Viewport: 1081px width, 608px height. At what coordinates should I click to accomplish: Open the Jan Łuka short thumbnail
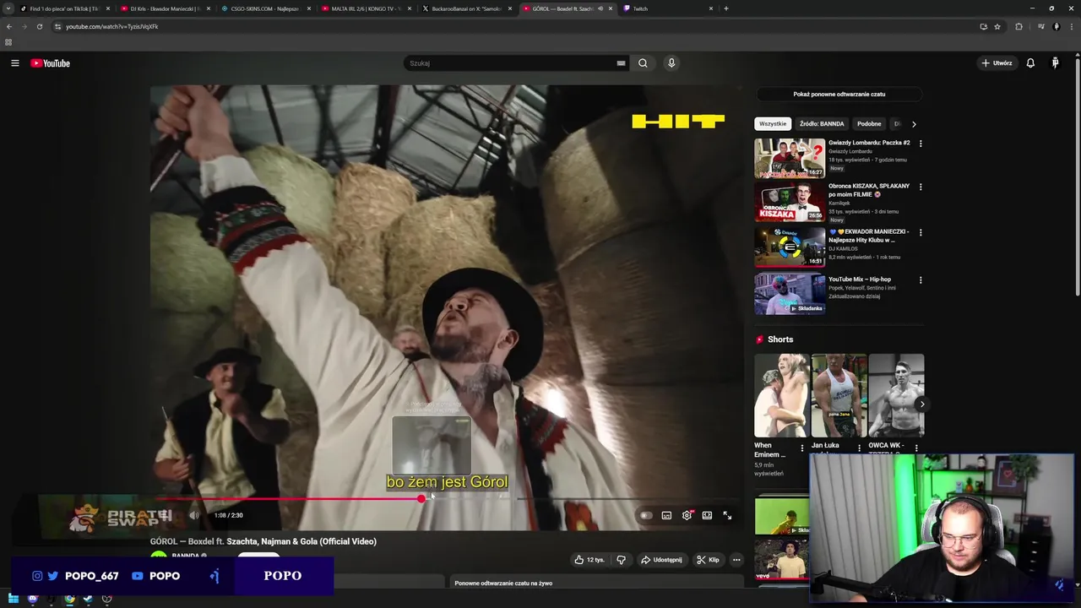pos(839,395)
